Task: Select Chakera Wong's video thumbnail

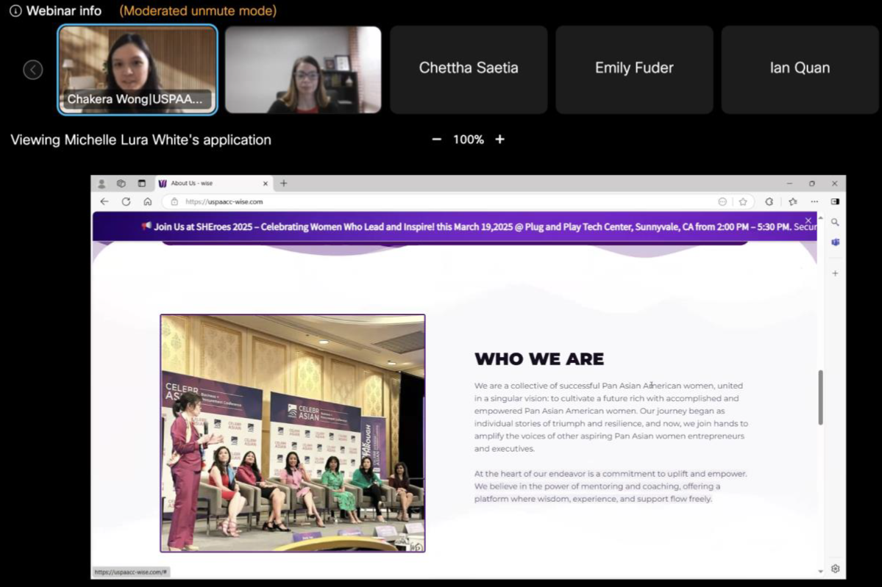Action: click(138, 70)
